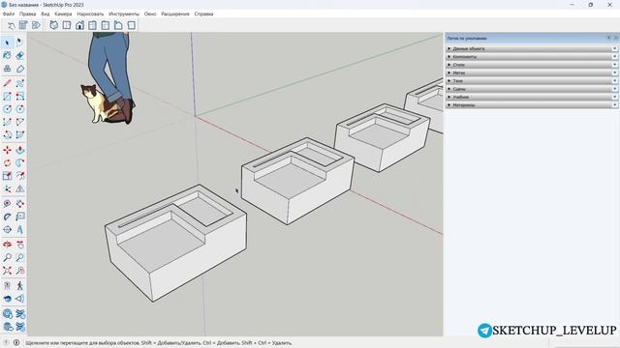620x348 pixels.
Task: Pick the Lasso select tool
Action: click(x=19, y=43)
